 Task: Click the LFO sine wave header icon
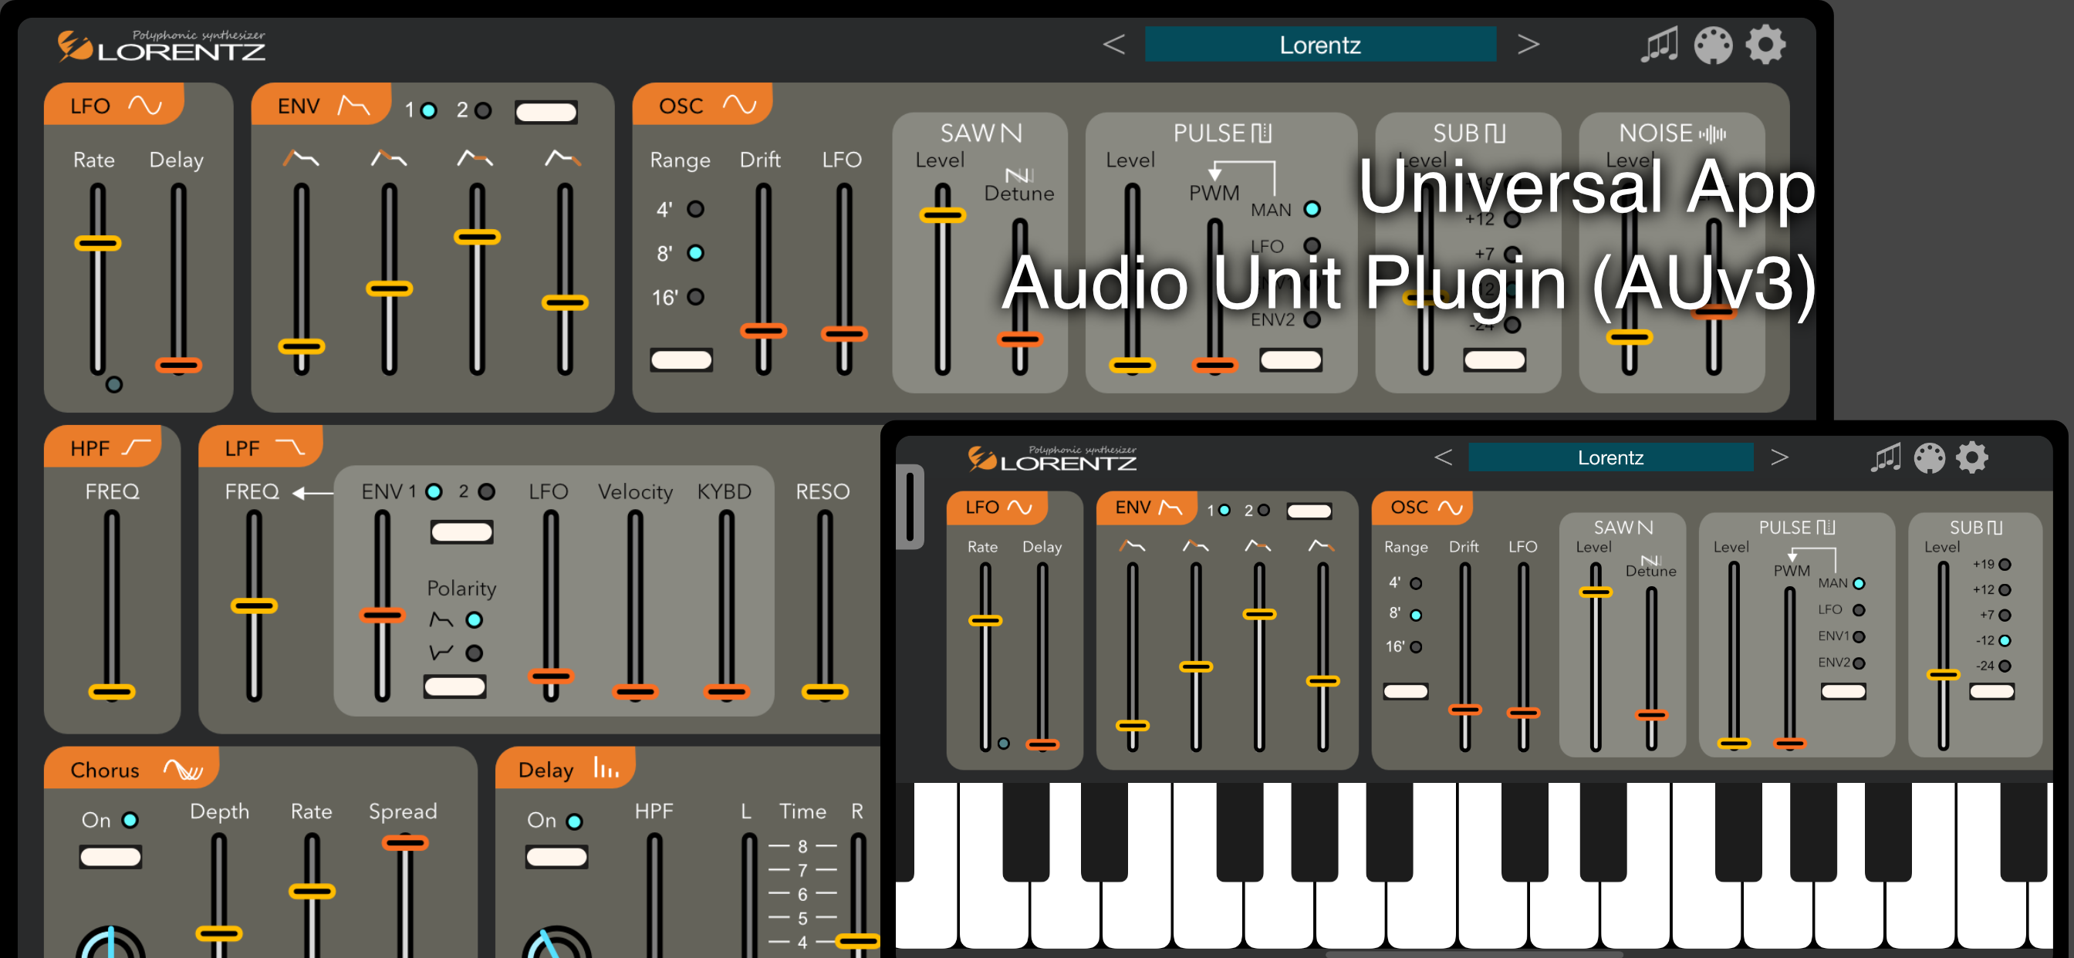pyautogui.click(x=146, y=106)
